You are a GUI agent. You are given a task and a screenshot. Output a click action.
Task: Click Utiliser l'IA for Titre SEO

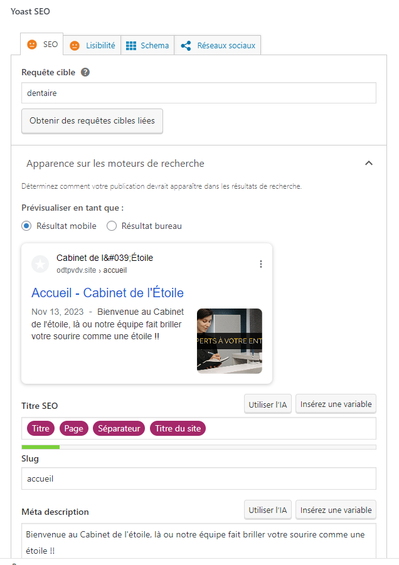point(268,404)
